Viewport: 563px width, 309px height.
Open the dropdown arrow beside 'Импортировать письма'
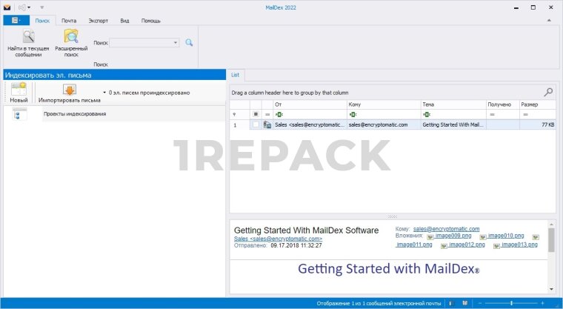coord(104,93)
